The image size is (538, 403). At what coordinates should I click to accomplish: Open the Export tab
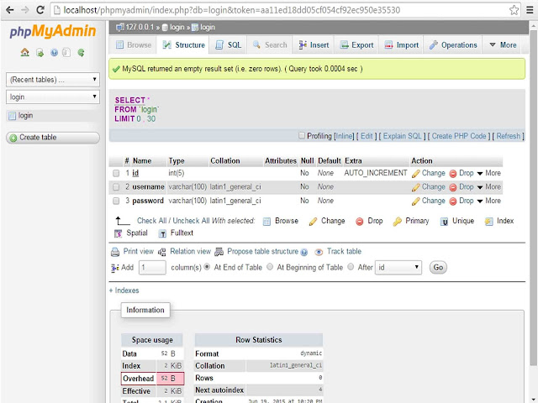pyautogui.click(x=356, y=44)
